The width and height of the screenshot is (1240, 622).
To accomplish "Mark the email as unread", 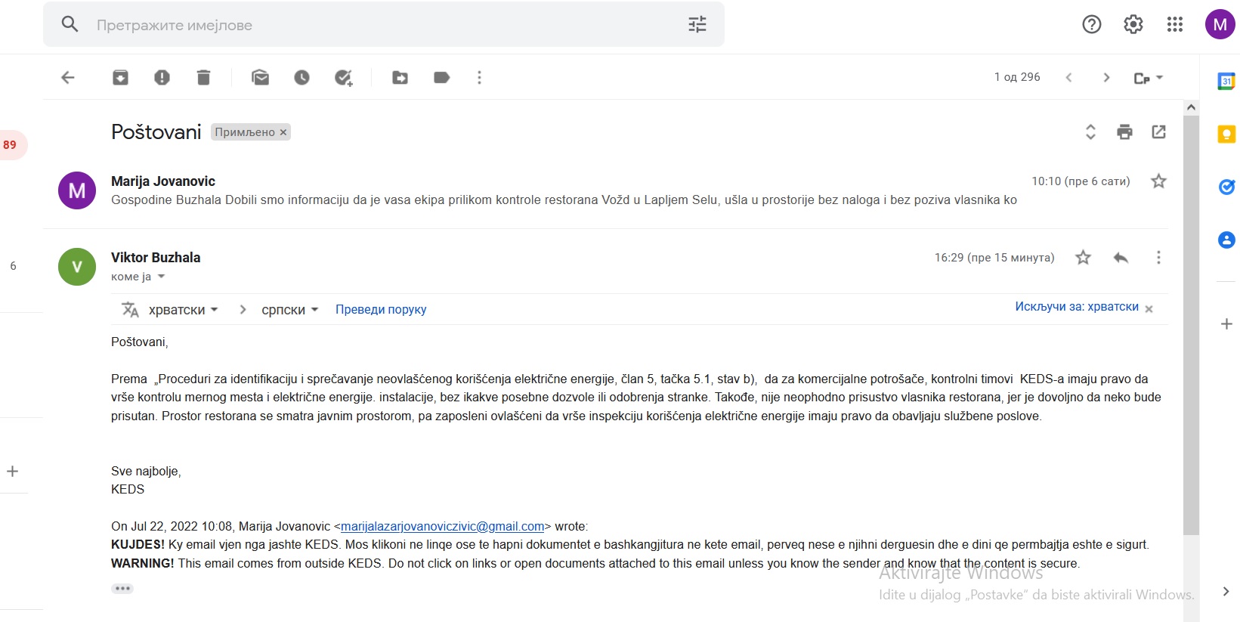I will coord(260,77).
